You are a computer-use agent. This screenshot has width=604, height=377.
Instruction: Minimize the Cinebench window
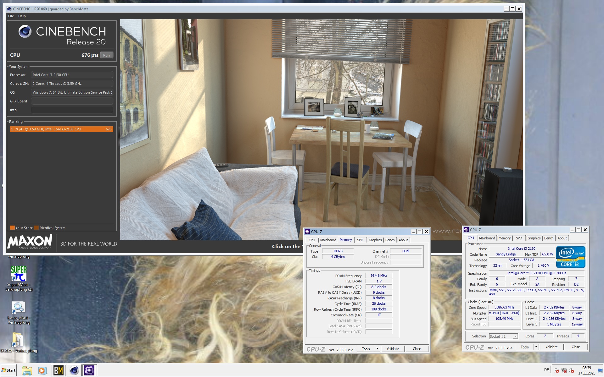pos(506,9)
